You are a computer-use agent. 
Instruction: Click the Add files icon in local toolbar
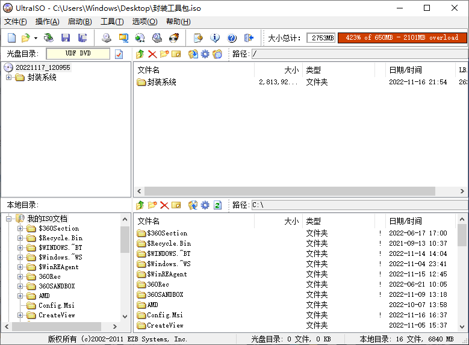point(193,205)
